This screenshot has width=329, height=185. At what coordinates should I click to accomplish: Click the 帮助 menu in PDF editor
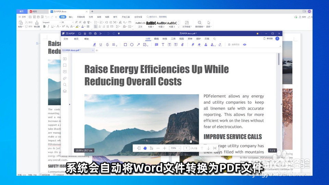coord(86,39)
